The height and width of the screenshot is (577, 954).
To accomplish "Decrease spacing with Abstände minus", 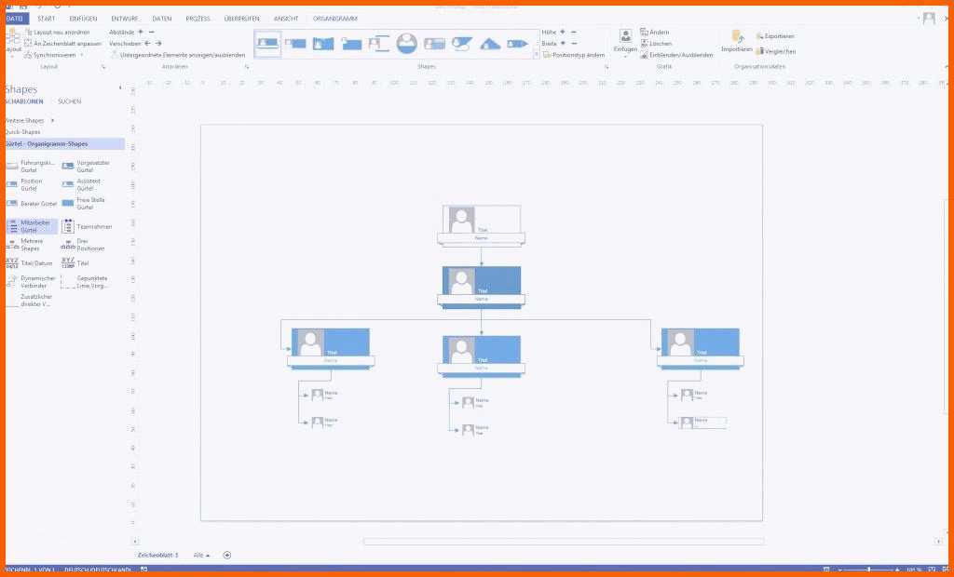I will (x=152, y=32).
